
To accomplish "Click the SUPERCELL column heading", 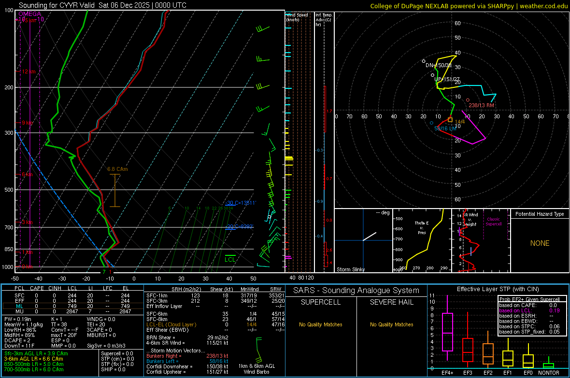I will coord(321,302).
